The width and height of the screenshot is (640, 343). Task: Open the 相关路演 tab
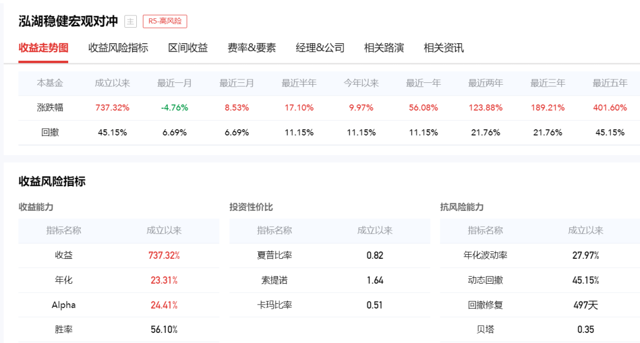pos(383,48)
